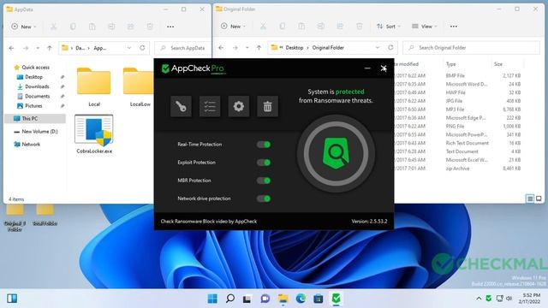Open Widgets button on taskbar
The width and height of the screenshot is (548, 308).
(12, 299)
